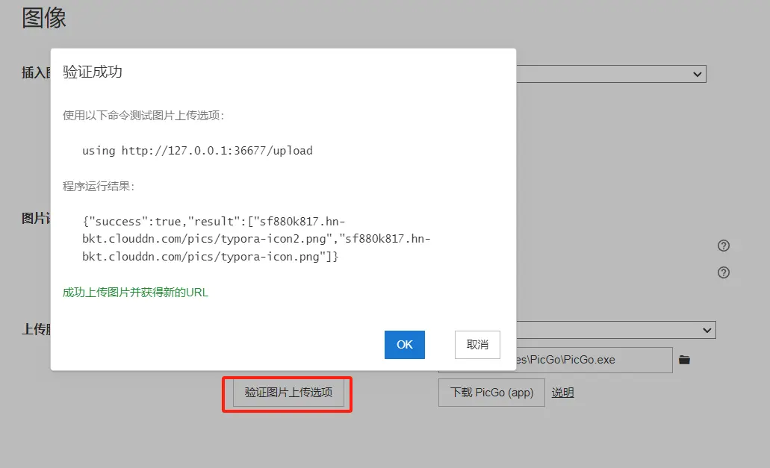Click the upper question mark help icon
Image resolution: width=770 pixels, height=468 pixels.
[723, 246]
